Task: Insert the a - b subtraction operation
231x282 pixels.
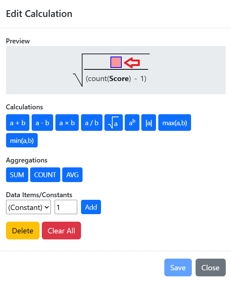Action: (x=43, y=123)
